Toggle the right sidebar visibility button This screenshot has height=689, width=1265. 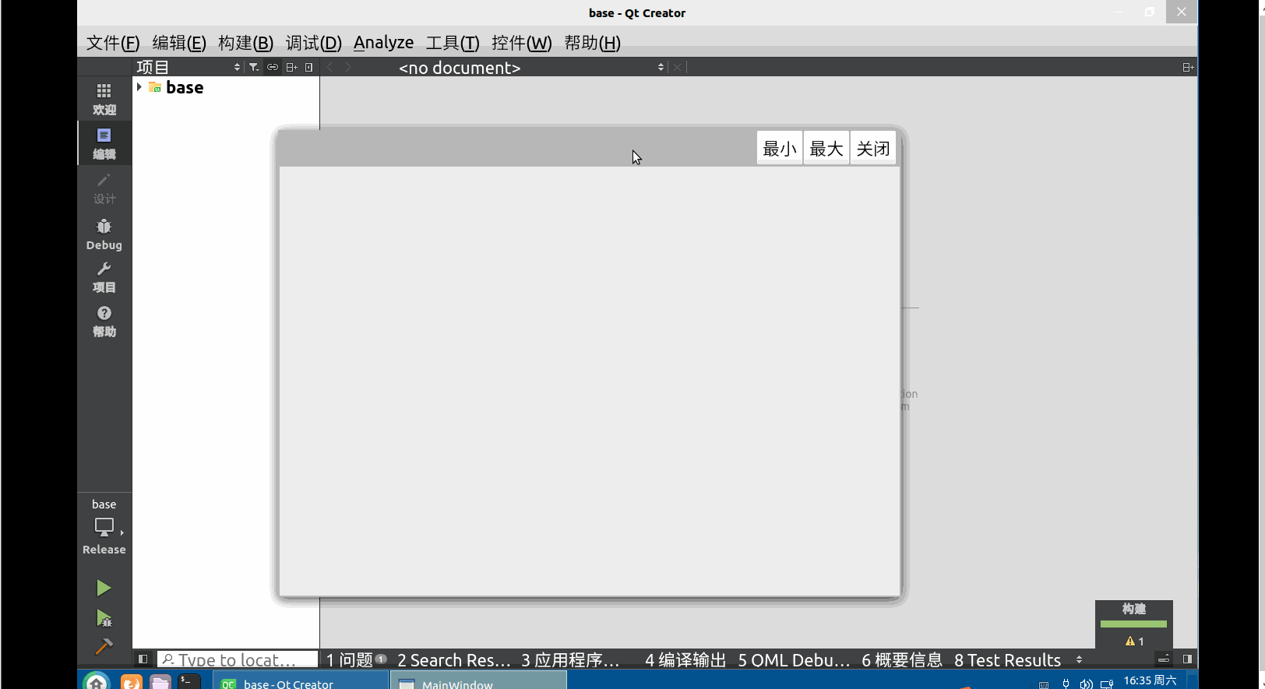[x=1187, y=659]
